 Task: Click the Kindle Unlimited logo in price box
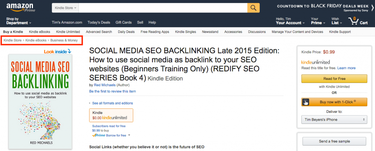point(315,62)
